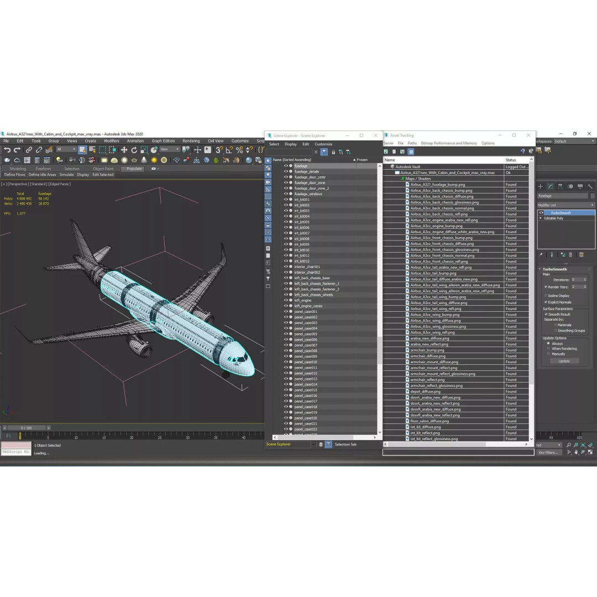The height and width of the screenshot is (597, 597).
Task: Activate the Select and Rotate tool
Action: 134,150
